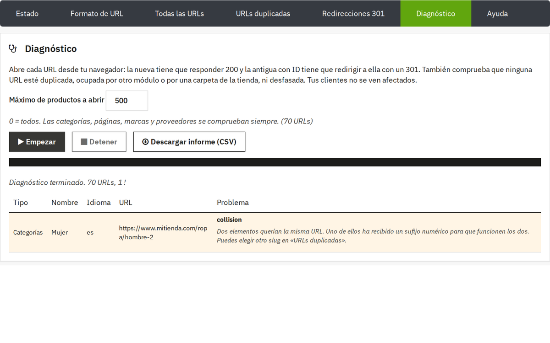Click the Tipo column header
The height and width of the screenshot is (343, 550).
21,202
